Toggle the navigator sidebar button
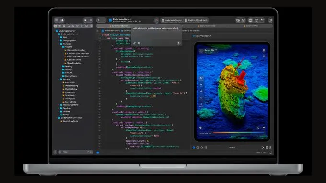 [x=57, y=20]
